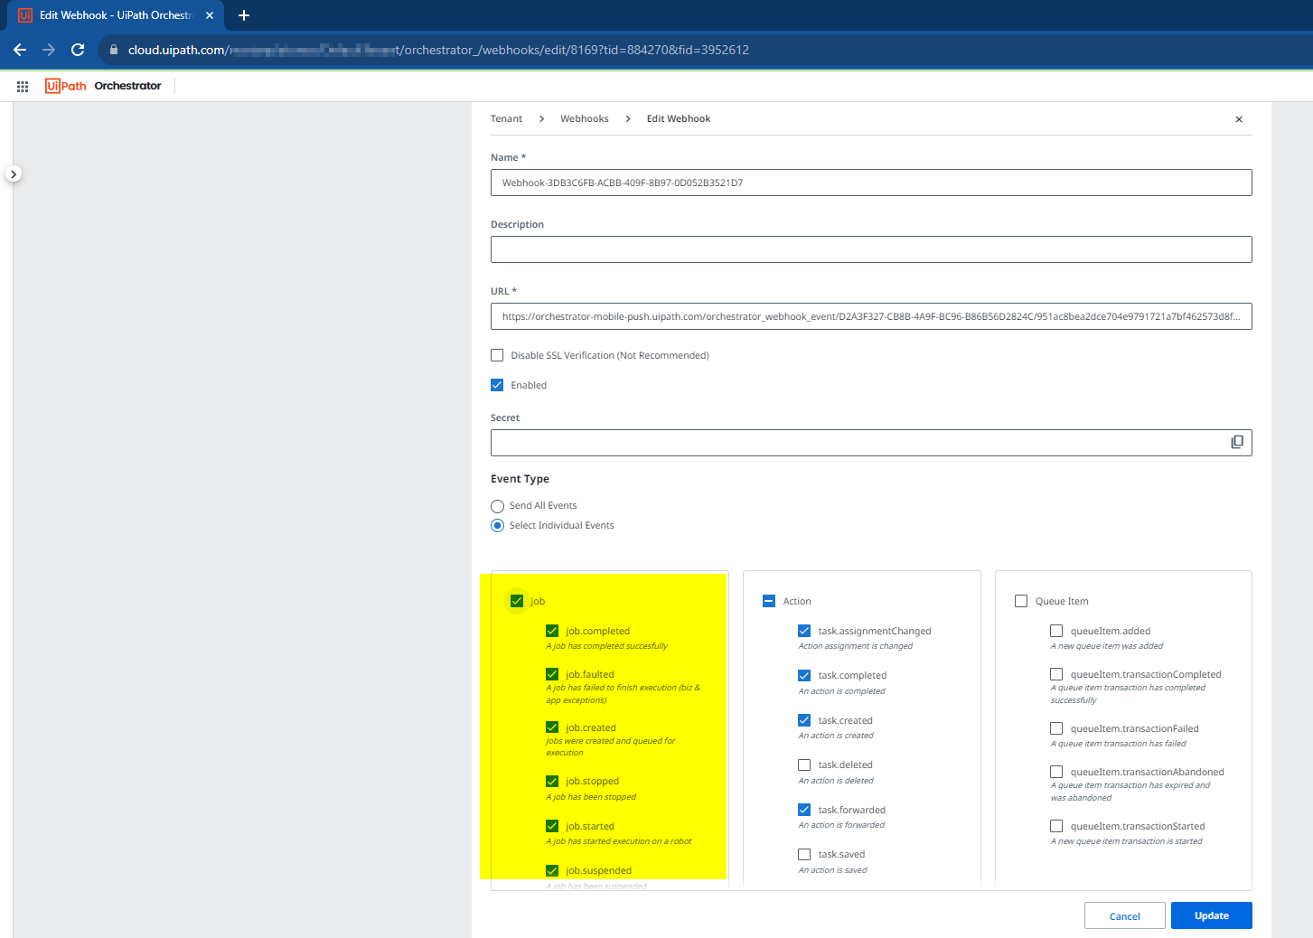Uncheck job.created event
This screenshot has width=1313, height=938.
pos(552,727)
